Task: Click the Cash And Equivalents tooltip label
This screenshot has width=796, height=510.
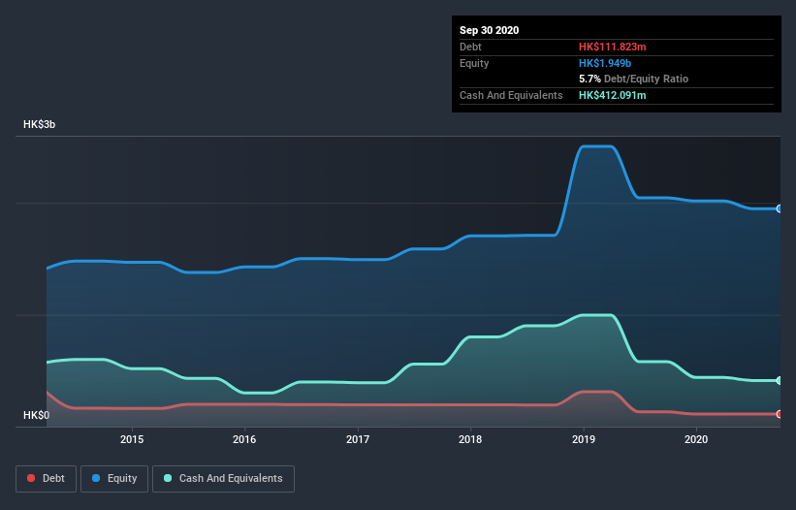Action: tap(511, 95)
